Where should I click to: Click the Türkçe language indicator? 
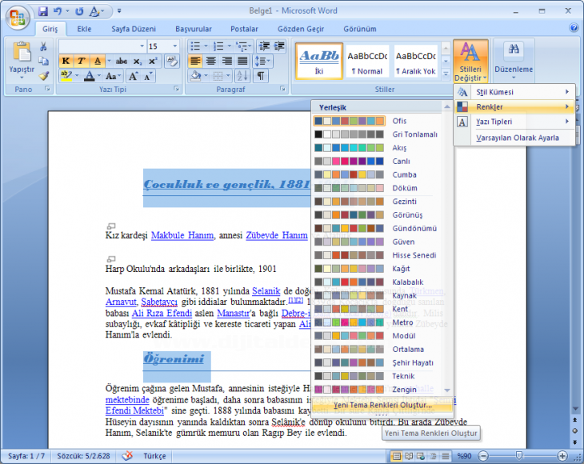pos(154,456)
